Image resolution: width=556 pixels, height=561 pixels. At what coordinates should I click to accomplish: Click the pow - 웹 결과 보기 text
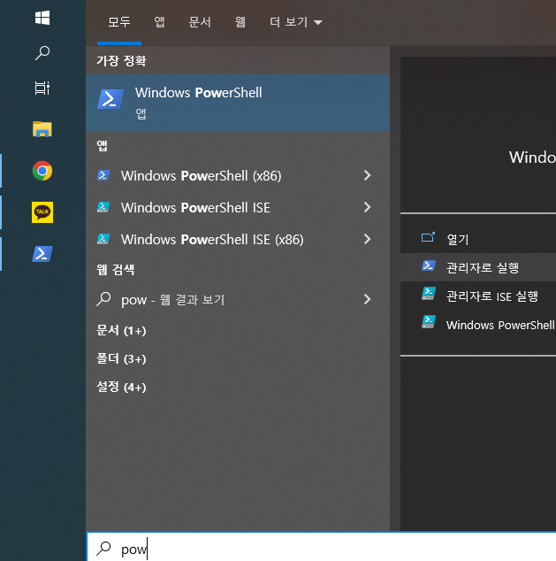click(x=173, y=300)
